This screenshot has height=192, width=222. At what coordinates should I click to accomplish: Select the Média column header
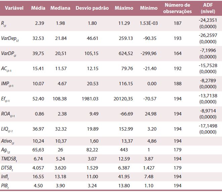pos(38,8)
